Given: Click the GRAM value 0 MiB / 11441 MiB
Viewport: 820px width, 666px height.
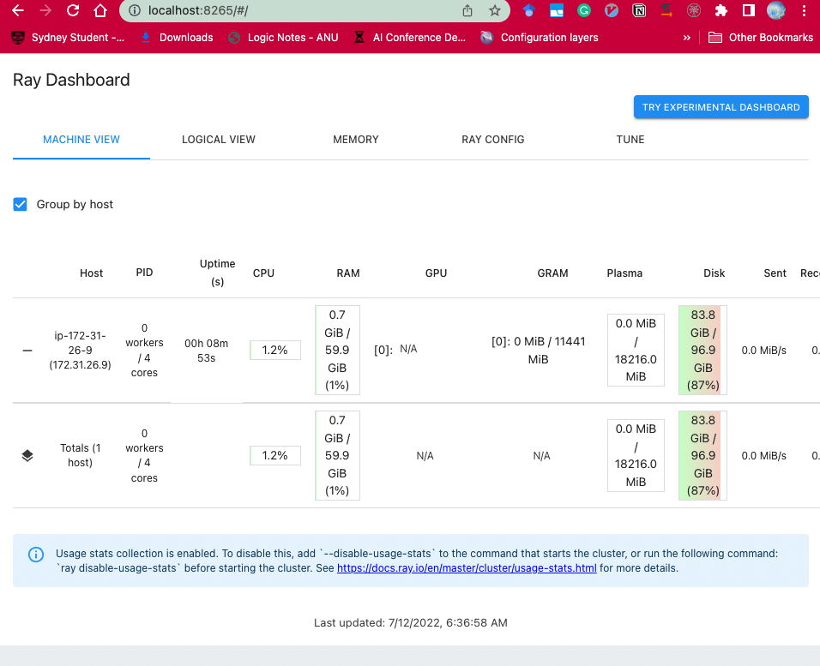Looking at the screenshot, I should tap(538, 351).
